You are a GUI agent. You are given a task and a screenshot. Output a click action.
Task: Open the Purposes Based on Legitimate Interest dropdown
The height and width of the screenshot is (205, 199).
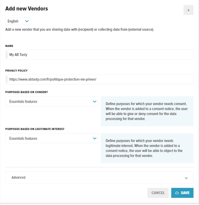pos(52,138)
